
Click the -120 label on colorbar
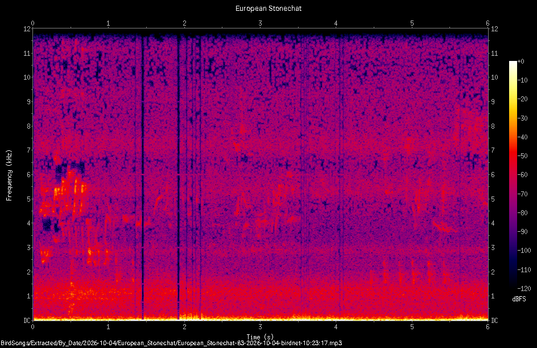coord(524,289)
